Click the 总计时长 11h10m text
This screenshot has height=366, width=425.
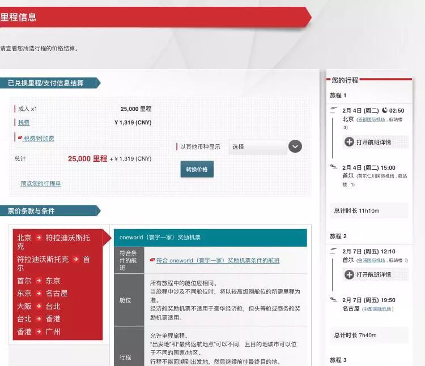356,211
